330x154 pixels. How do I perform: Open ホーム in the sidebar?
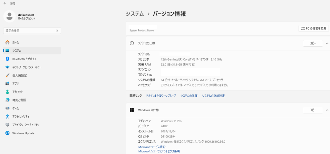click(x=15, y=43)
